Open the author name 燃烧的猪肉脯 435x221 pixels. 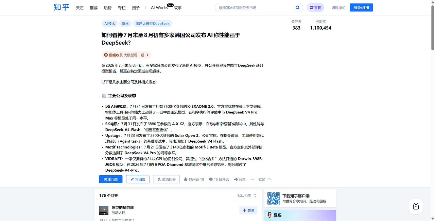(x=123, y=207)
